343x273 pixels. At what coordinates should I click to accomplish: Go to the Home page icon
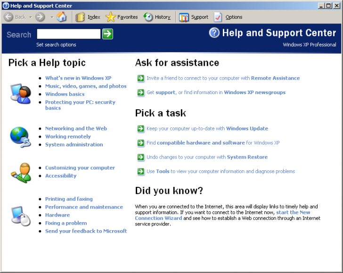pos(62,16)
